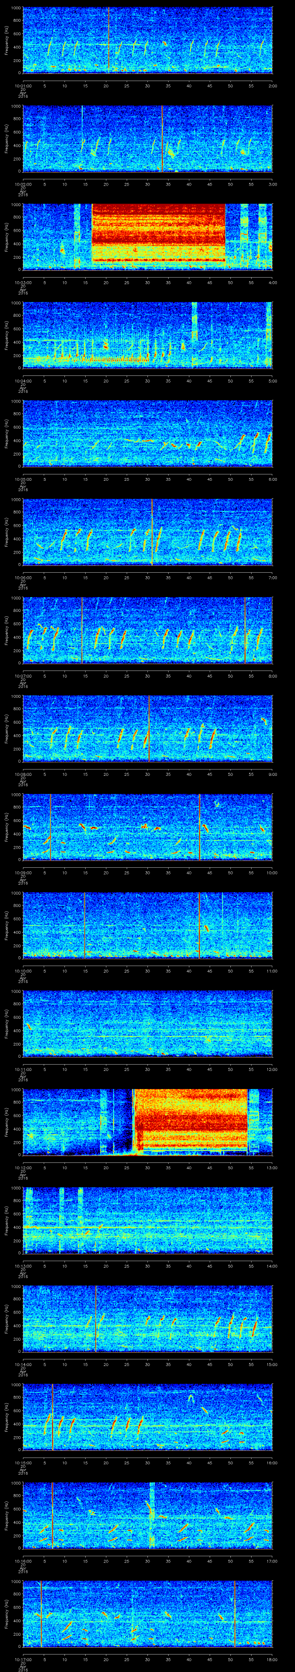Select the '10:04:00' timestamp text
The height and width of the screenshot is (1672, 295).
click(x=23, y=381)
